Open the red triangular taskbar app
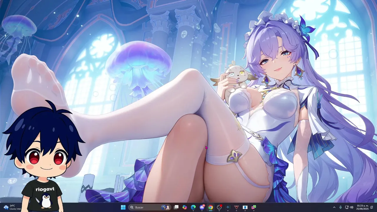This screenshot has width=377, height=212. coord(236,207)
